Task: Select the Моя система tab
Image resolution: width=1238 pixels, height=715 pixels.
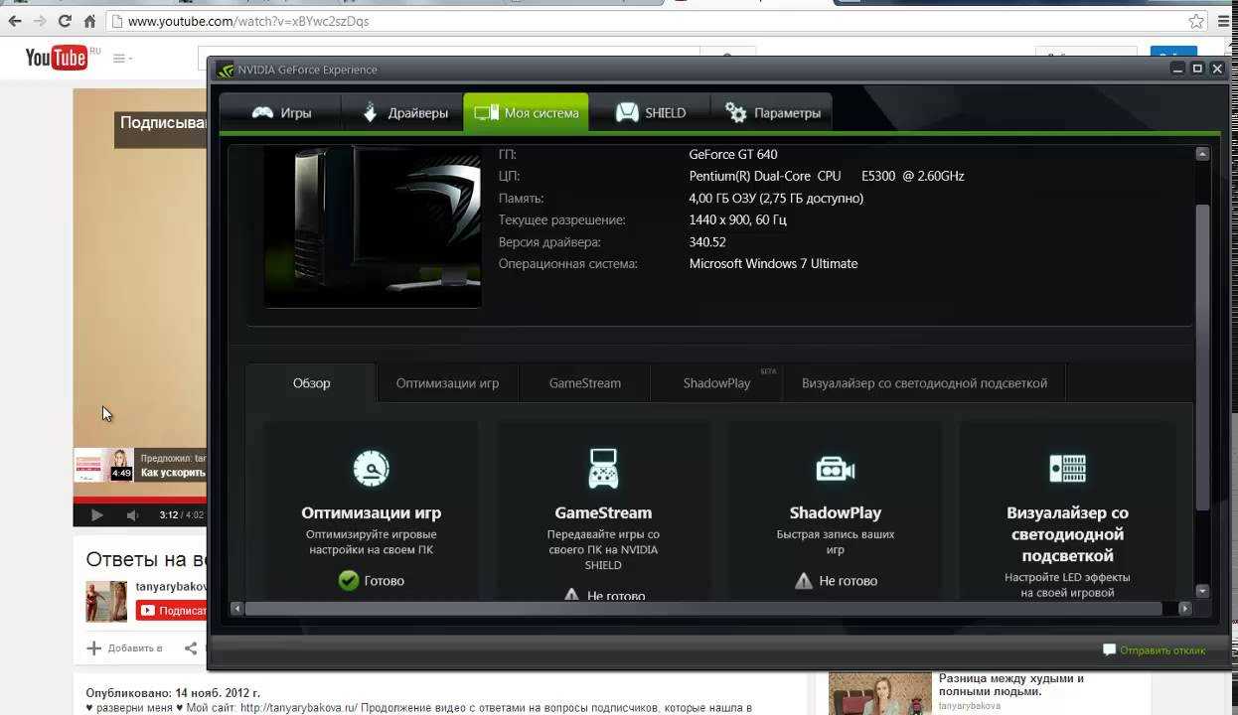Action: (x=526, y=112)
